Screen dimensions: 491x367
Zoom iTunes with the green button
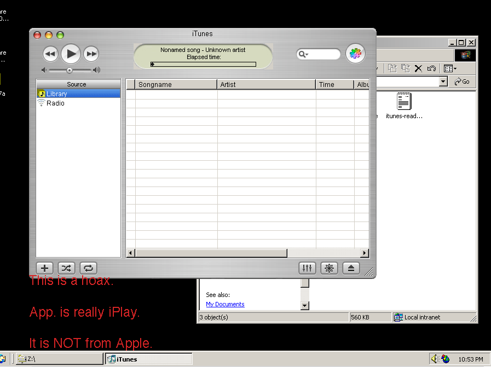coord(60,34)
